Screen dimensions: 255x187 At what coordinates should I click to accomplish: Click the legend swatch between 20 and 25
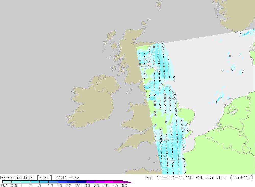click(72, 182)
